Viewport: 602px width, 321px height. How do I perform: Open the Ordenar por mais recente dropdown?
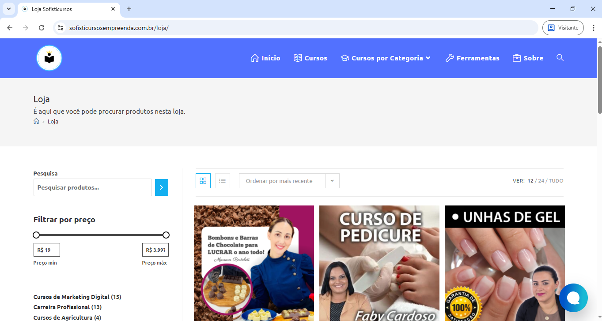[289, 181]
